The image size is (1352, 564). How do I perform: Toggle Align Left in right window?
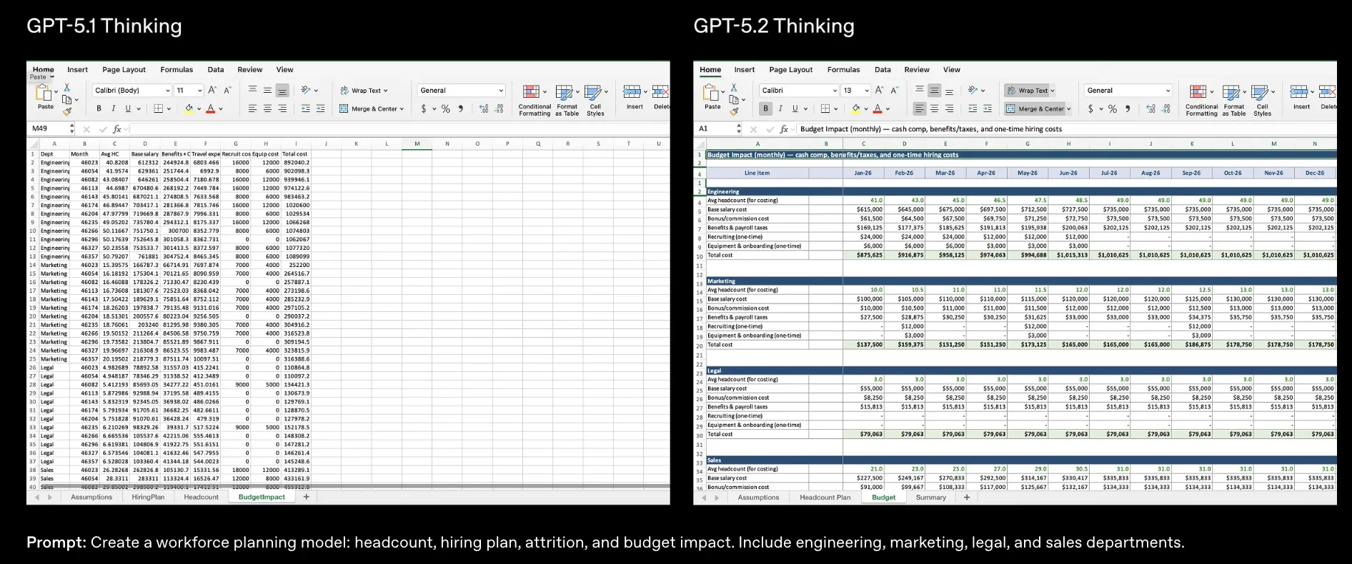tap(920, 109)
